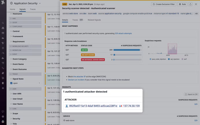Click the attacker IP 137.74.50.159
This screenshot has width=200, height=125.
(131, 106)
